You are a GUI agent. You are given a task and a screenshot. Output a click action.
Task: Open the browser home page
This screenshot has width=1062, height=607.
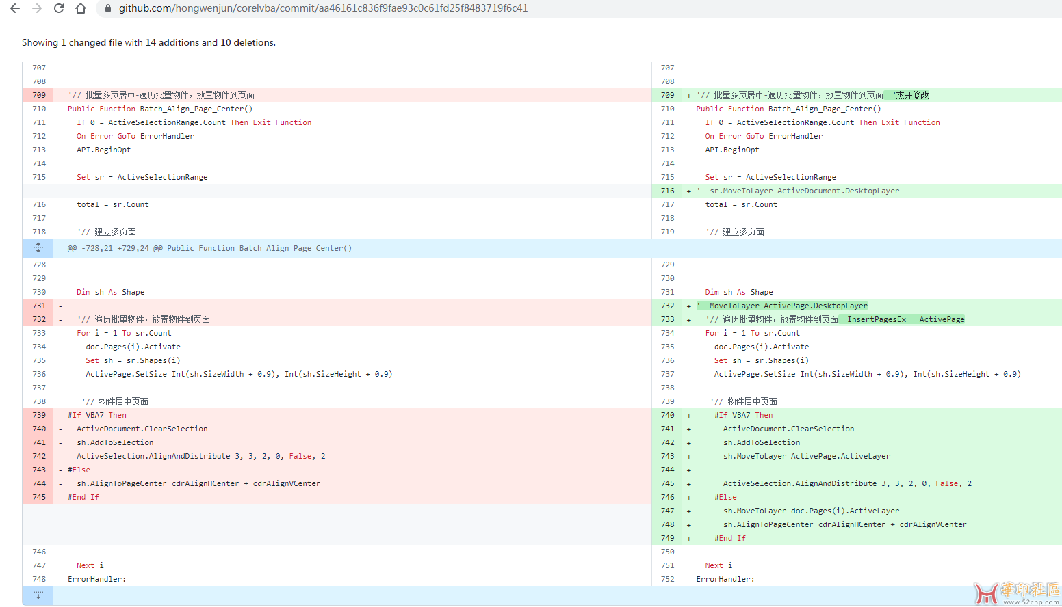(x=81, y=8)
